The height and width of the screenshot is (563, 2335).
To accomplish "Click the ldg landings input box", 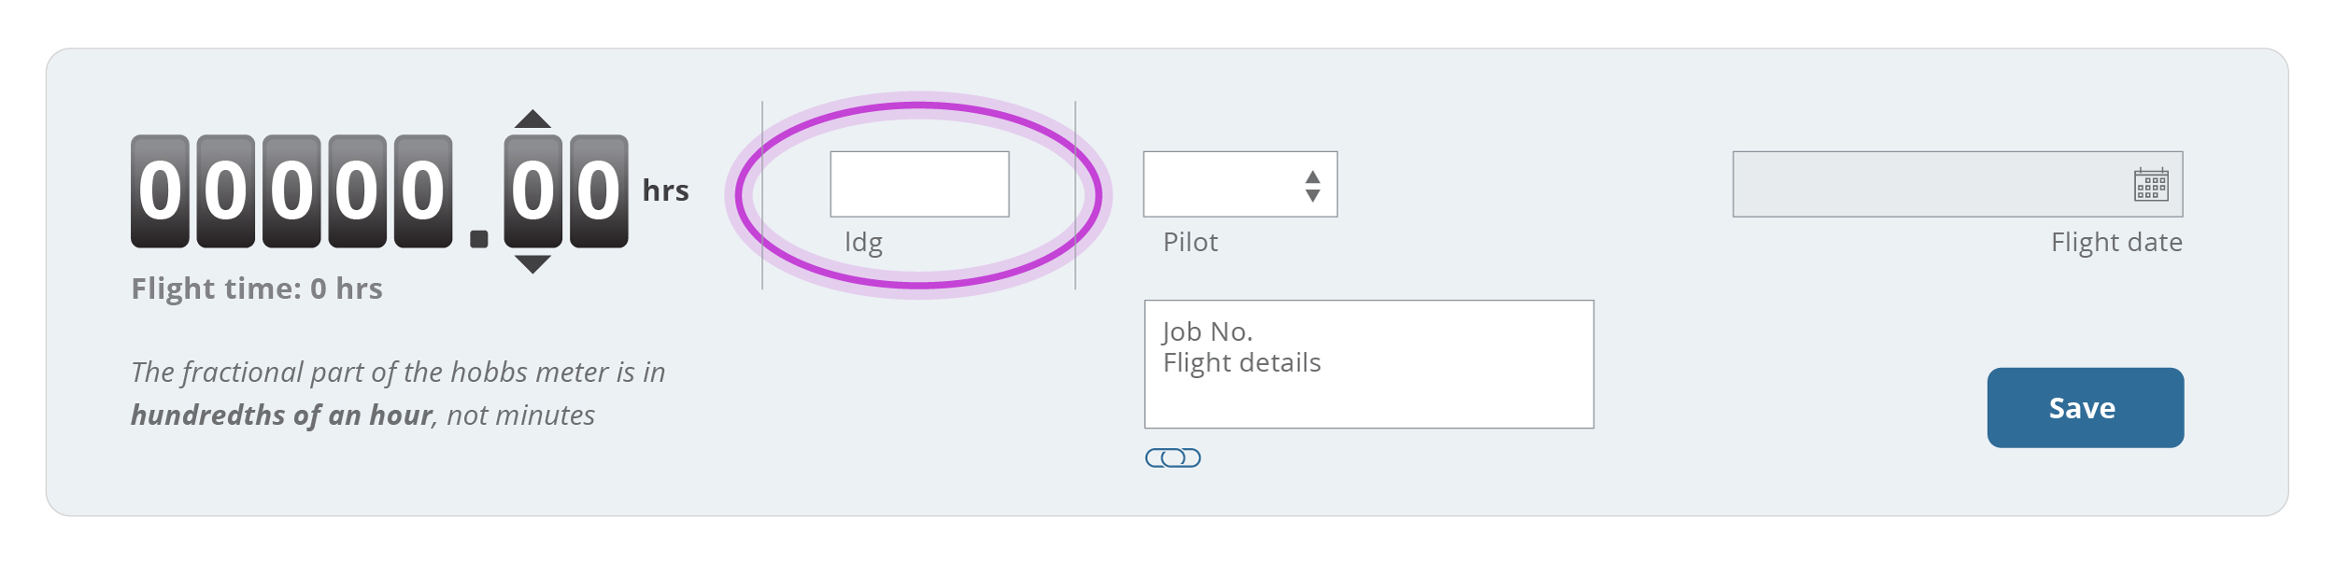I will click(x=919, y=185).
